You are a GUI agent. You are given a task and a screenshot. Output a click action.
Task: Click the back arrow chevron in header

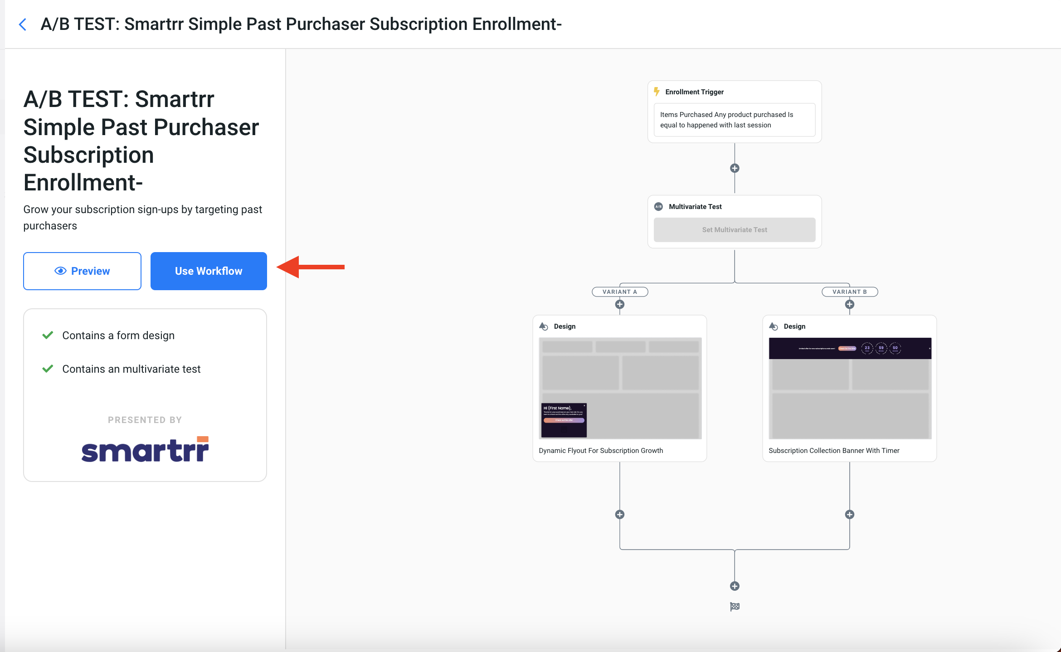tap(23, 24)
